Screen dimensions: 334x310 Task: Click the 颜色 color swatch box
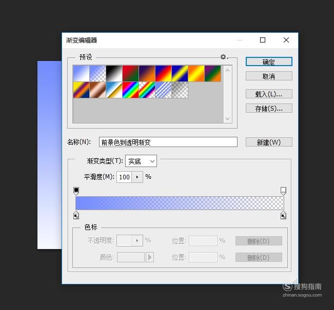(x=131, y=257)
